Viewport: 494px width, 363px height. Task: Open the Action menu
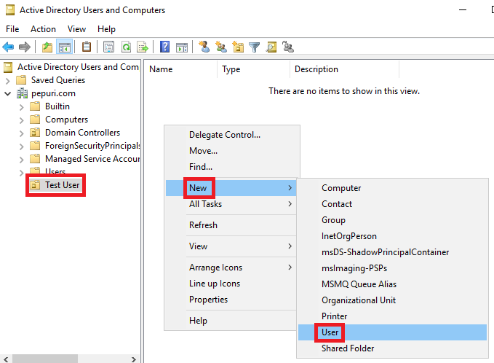coord(43,29)
